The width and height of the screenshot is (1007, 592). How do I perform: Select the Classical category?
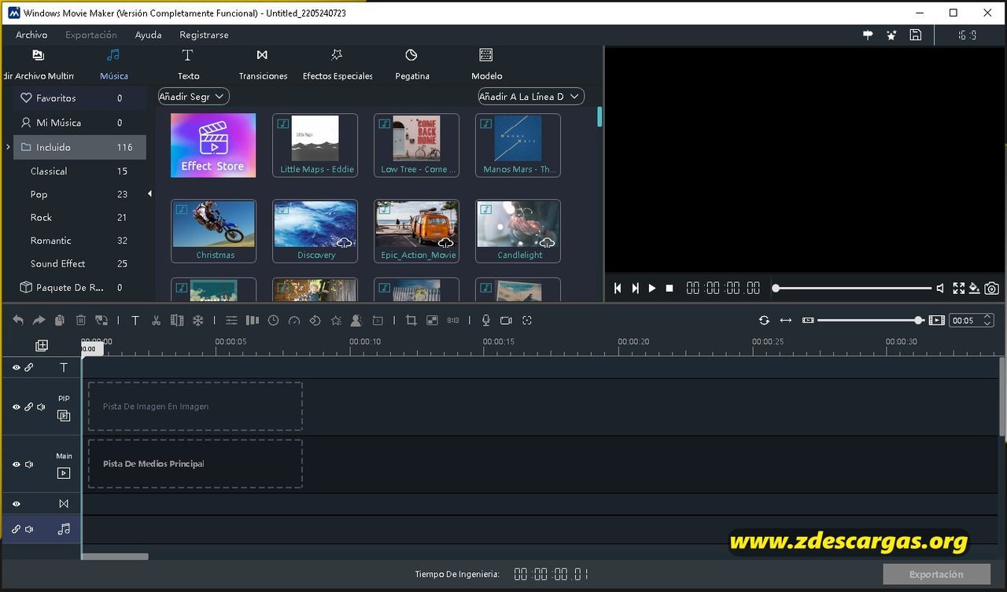tap(79, 171)
